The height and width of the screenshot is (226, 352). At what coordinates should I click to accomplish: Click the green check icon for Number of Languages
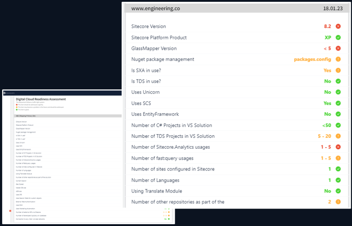click(338, 180)
